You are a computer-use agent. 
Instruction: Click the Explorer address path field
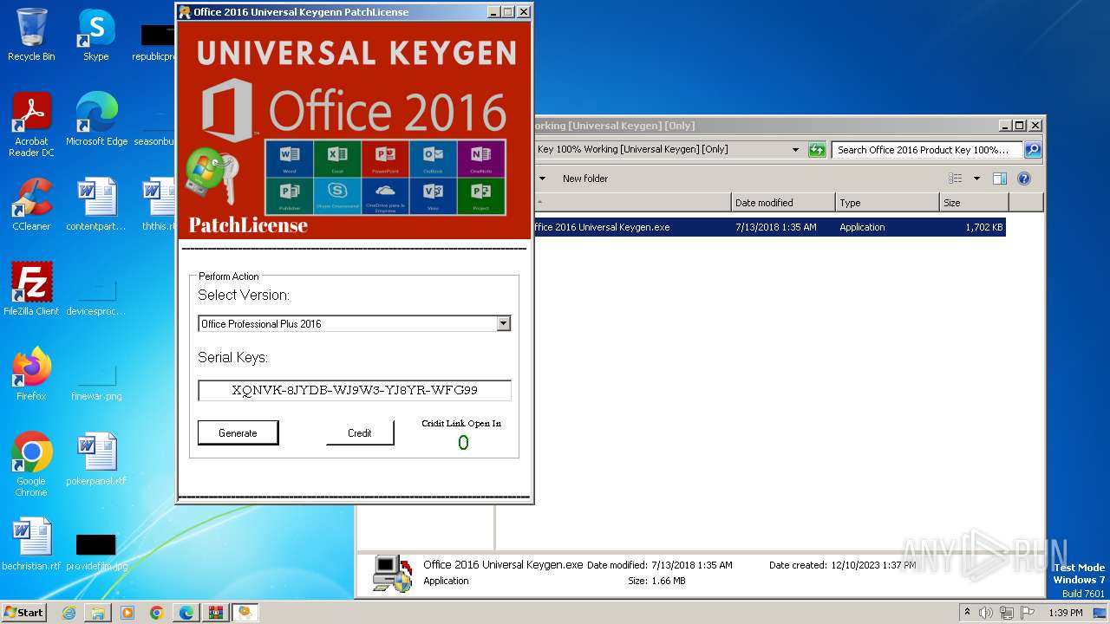[x=661, y=150]
